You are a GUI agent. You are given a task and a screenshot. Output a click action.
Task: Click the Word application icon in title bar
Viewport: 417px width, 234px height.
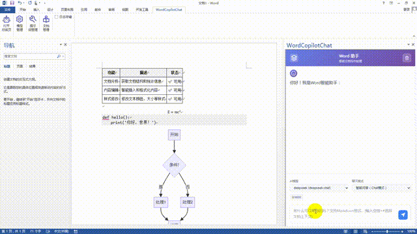[5, 3]
